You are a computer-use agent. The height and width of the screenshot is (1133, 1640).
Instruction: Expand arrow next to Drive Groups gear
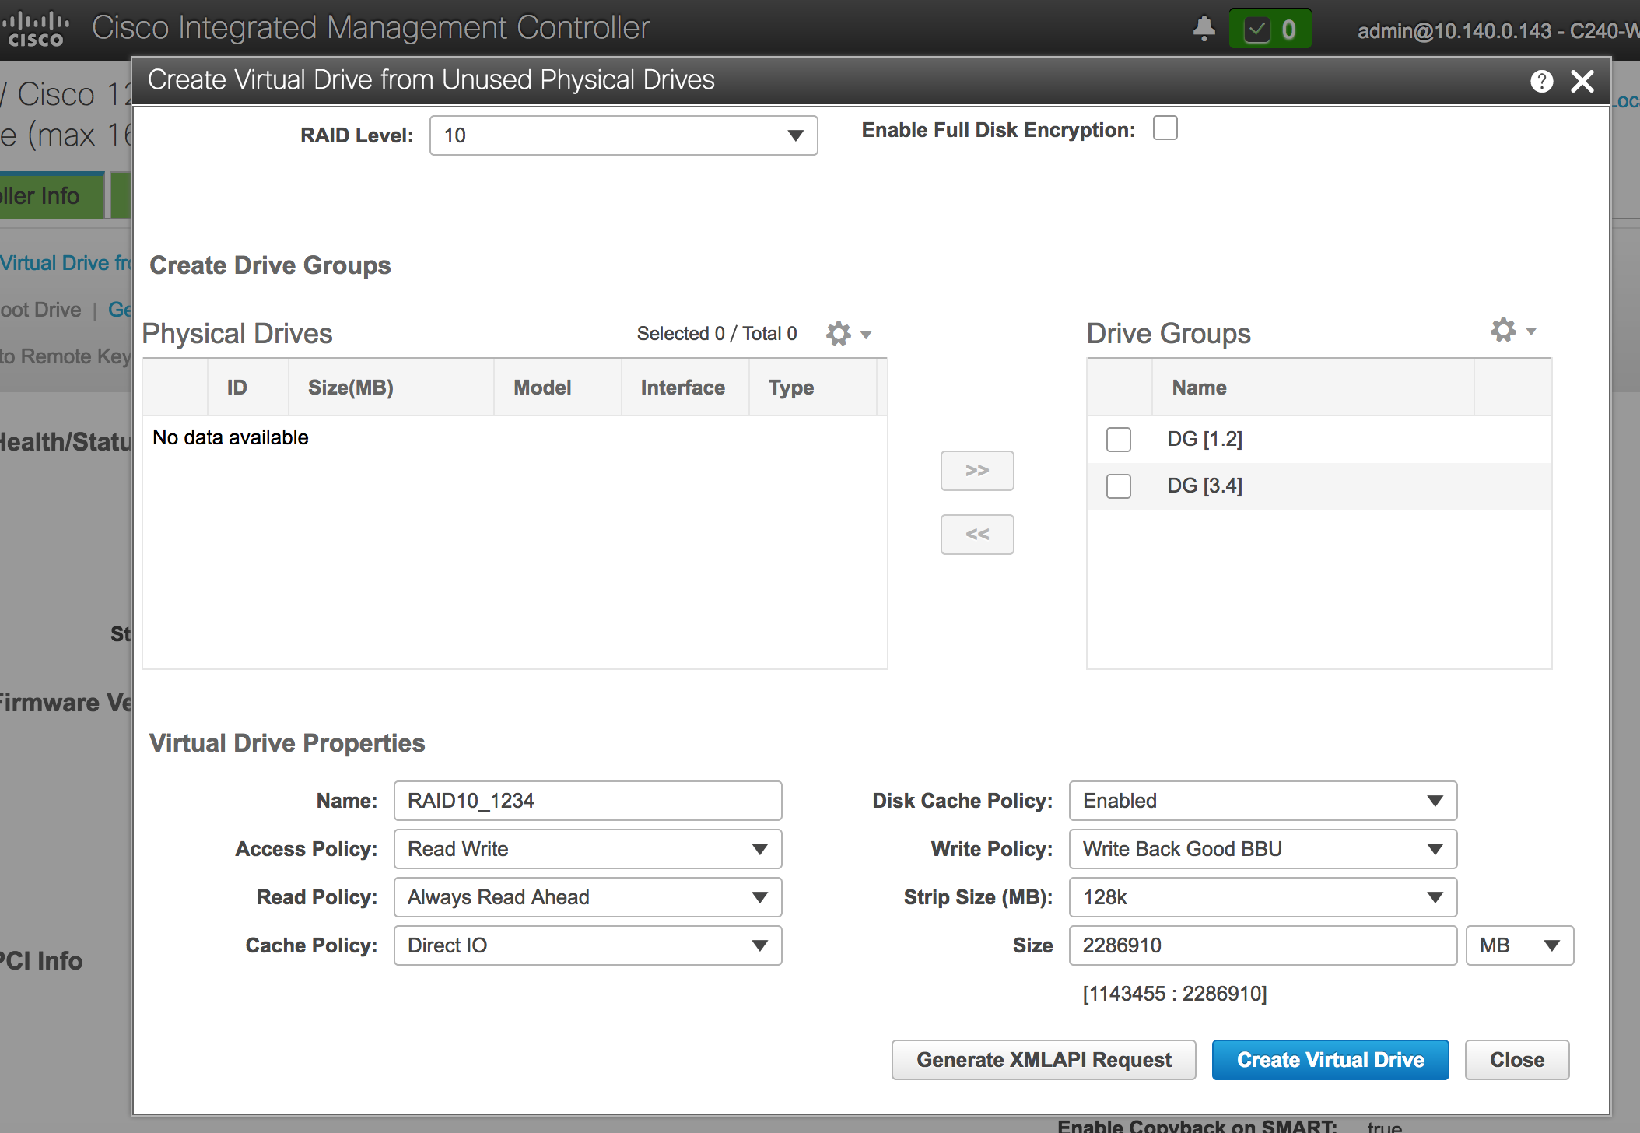click(x=1531, y=331)
